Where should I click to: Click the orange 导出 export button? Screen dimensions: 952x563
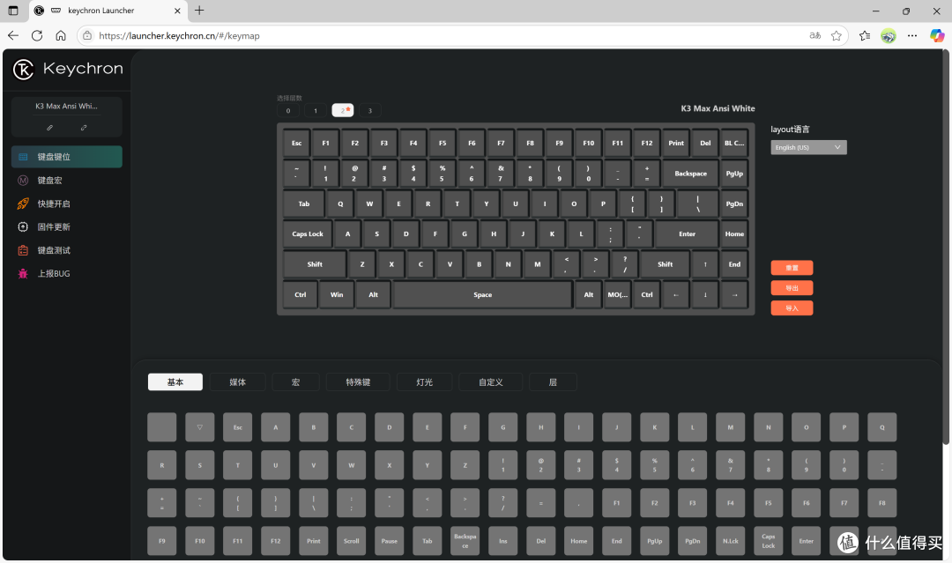pyautogui.click(x=792, y=287)
